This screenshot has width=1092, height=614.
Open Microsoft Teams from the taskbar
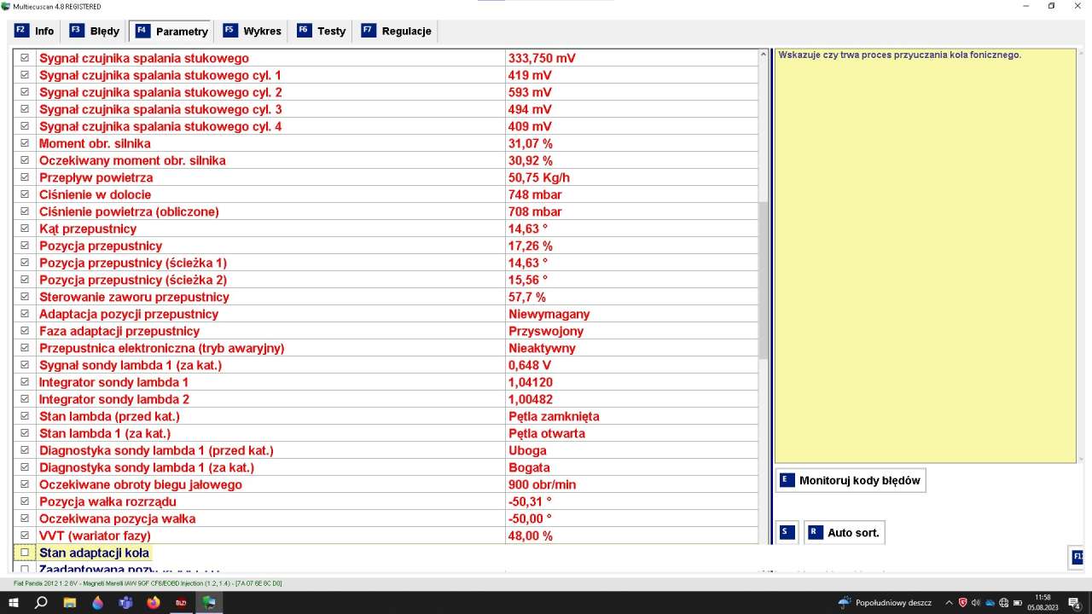click(x=125, y=603)
